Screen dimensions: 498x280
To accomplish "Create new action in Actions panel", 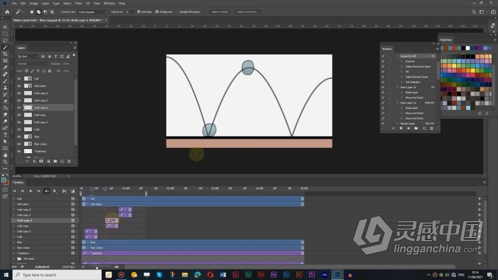I will pos(424,129).
